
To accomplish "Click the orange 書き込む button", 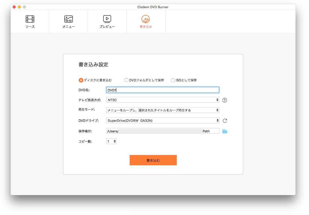I will (153, 160).
